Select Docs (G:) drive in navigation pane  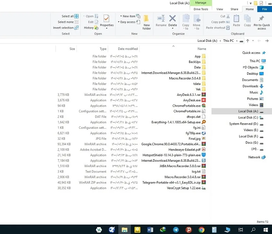[x=254, y=143]
